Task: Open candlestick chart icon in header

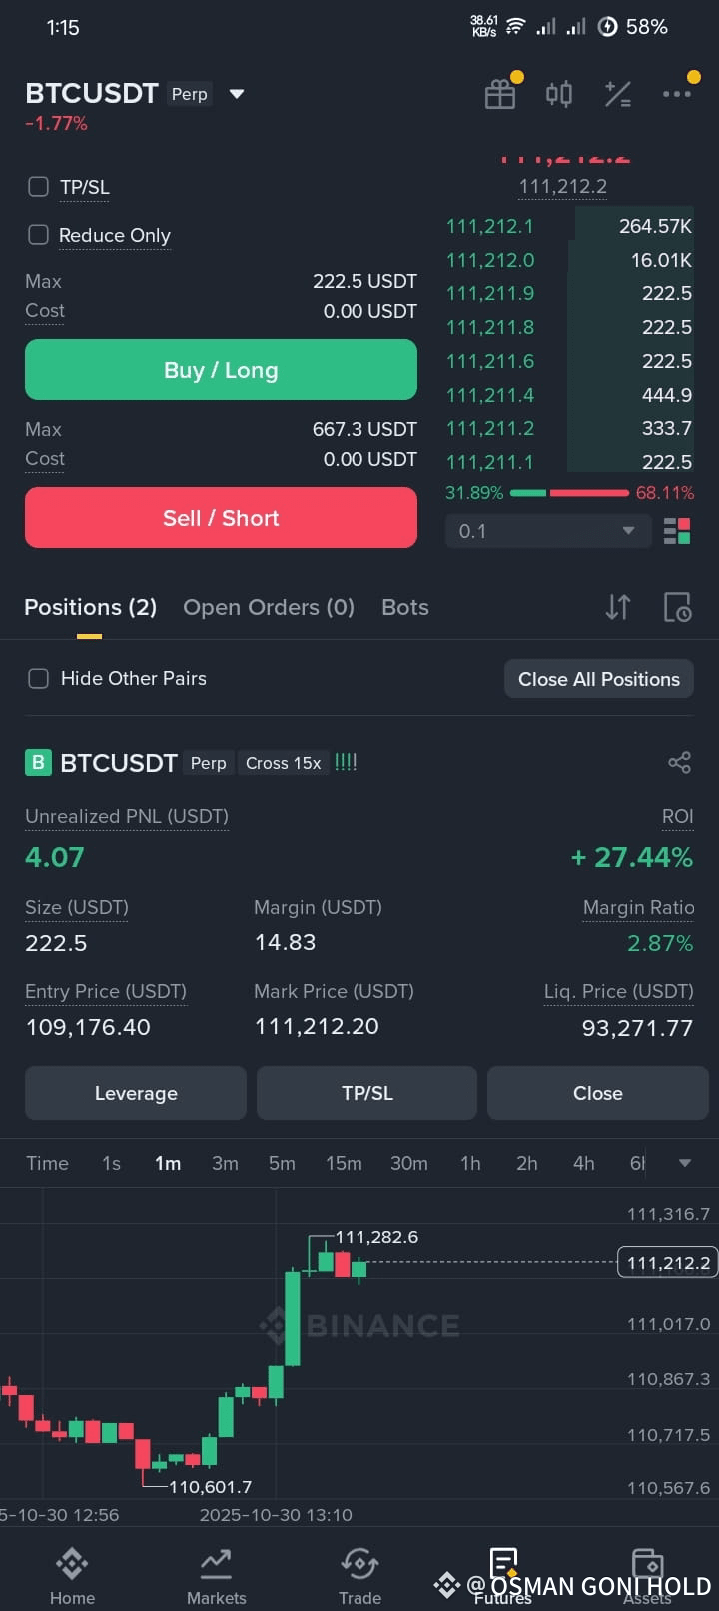Action: 559,94
